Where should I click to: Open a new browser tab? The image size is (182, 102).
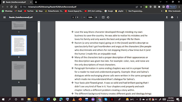coord(36,2)
